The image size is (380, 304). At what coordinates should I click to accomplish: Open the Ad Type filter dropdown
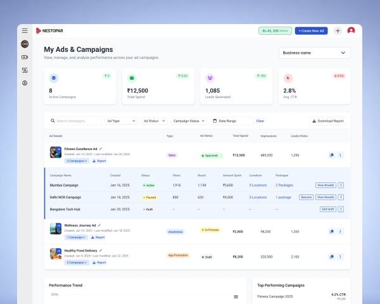coord(121,121)
